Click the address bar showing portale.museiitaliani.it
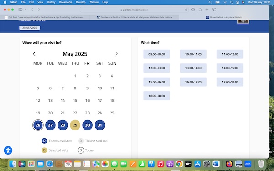Screen dimensions: 274x171 click(134, 10)
